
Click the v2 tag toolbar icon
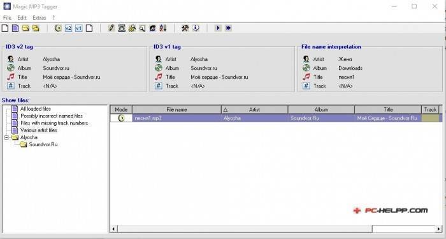pyautogui.click(x=68, y=28)
